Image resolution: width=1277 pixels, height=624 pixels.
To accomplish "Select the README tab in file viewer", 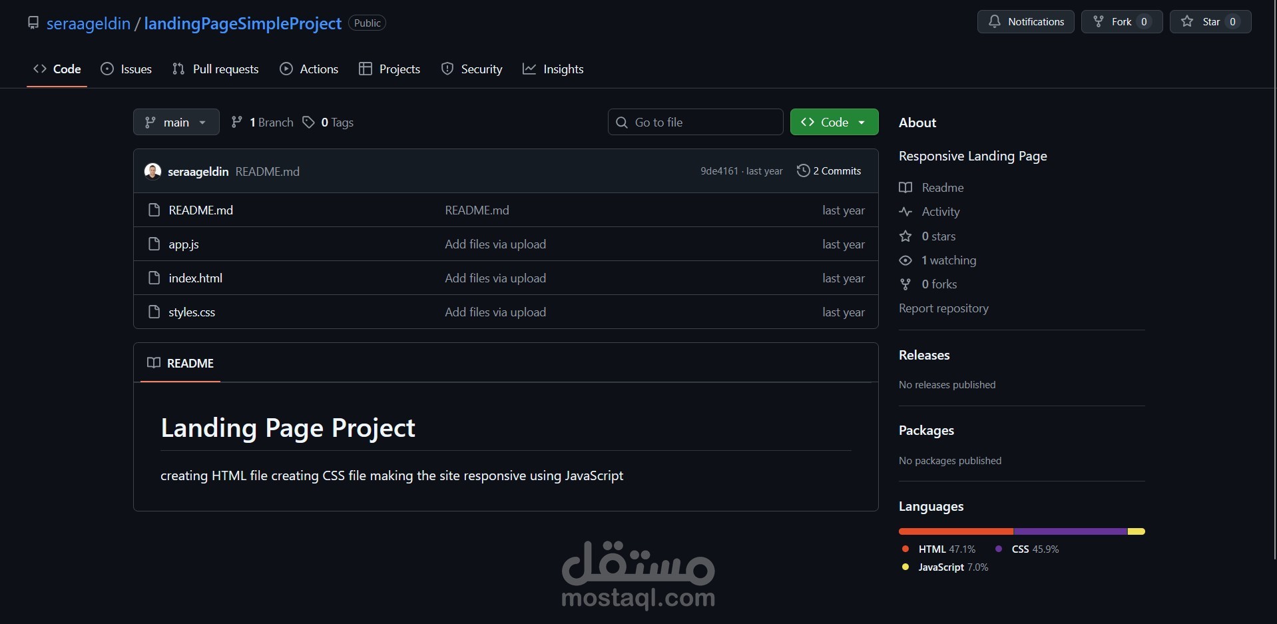I will 180,363.
